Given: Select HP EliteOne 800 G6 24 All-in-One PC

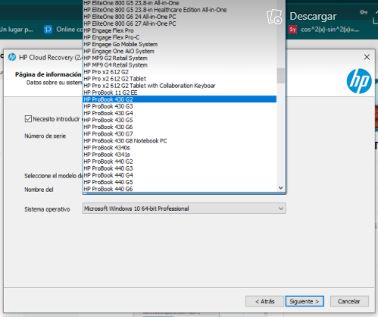Looking at the screenshot, I should (x=180, y=17).
